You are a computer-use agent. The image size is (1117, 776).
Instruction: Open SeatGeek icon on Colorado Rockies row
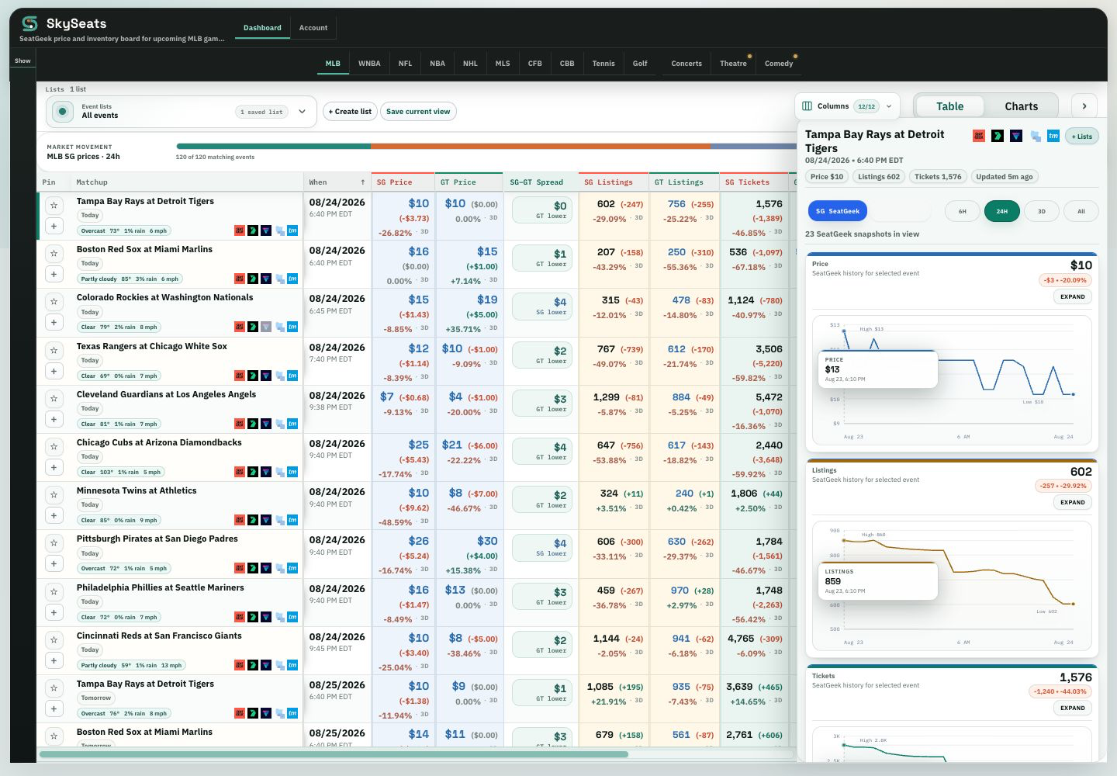[x=240, y=327]
